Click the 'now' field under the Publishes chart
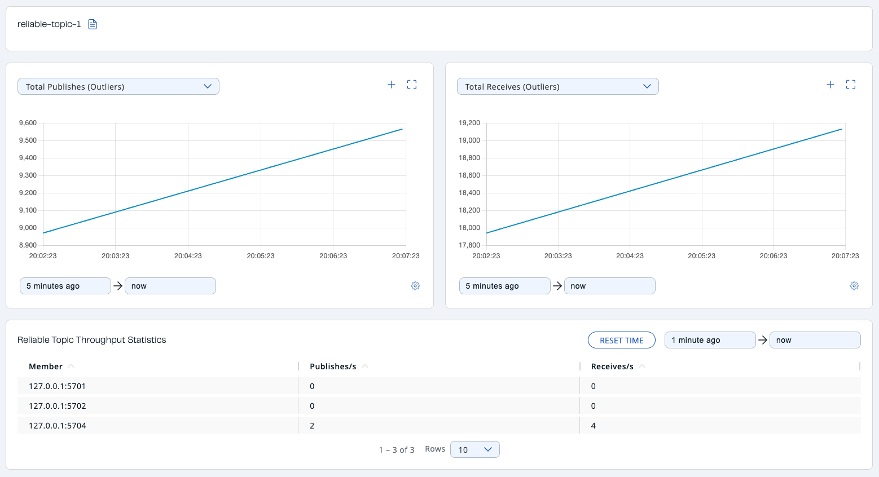This screenshot has width=879, height=477. tap(170, 286)
